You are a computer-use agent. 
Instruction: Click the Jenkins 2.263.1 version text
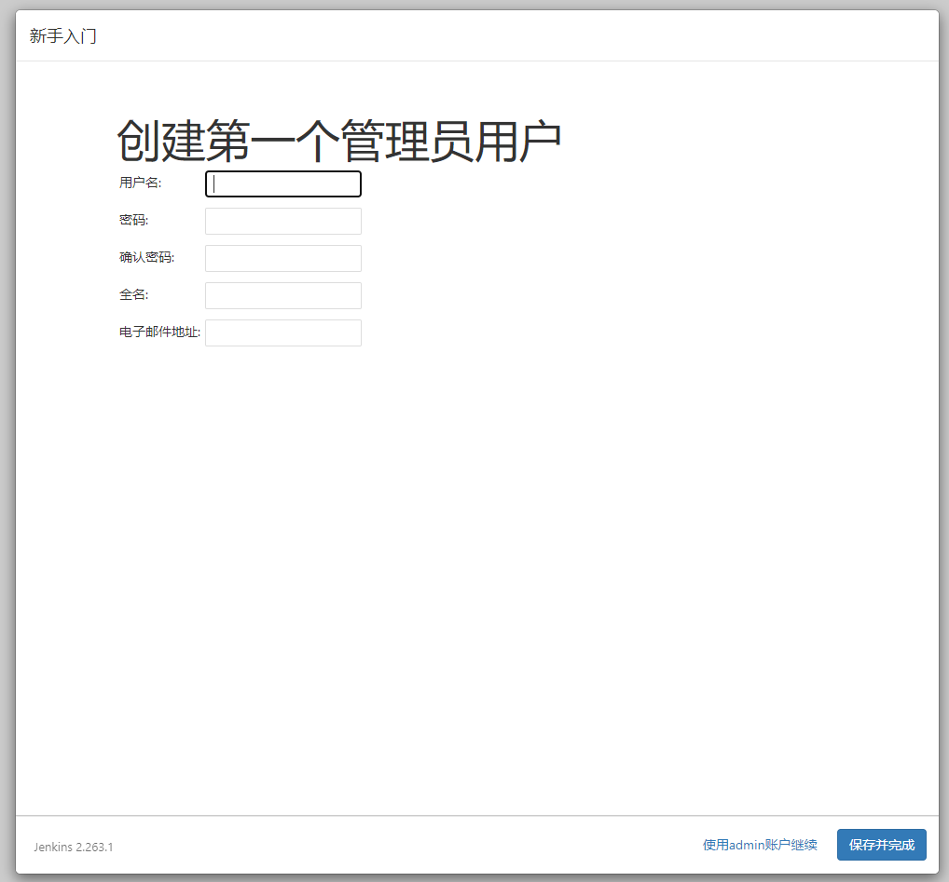(74, 847)
